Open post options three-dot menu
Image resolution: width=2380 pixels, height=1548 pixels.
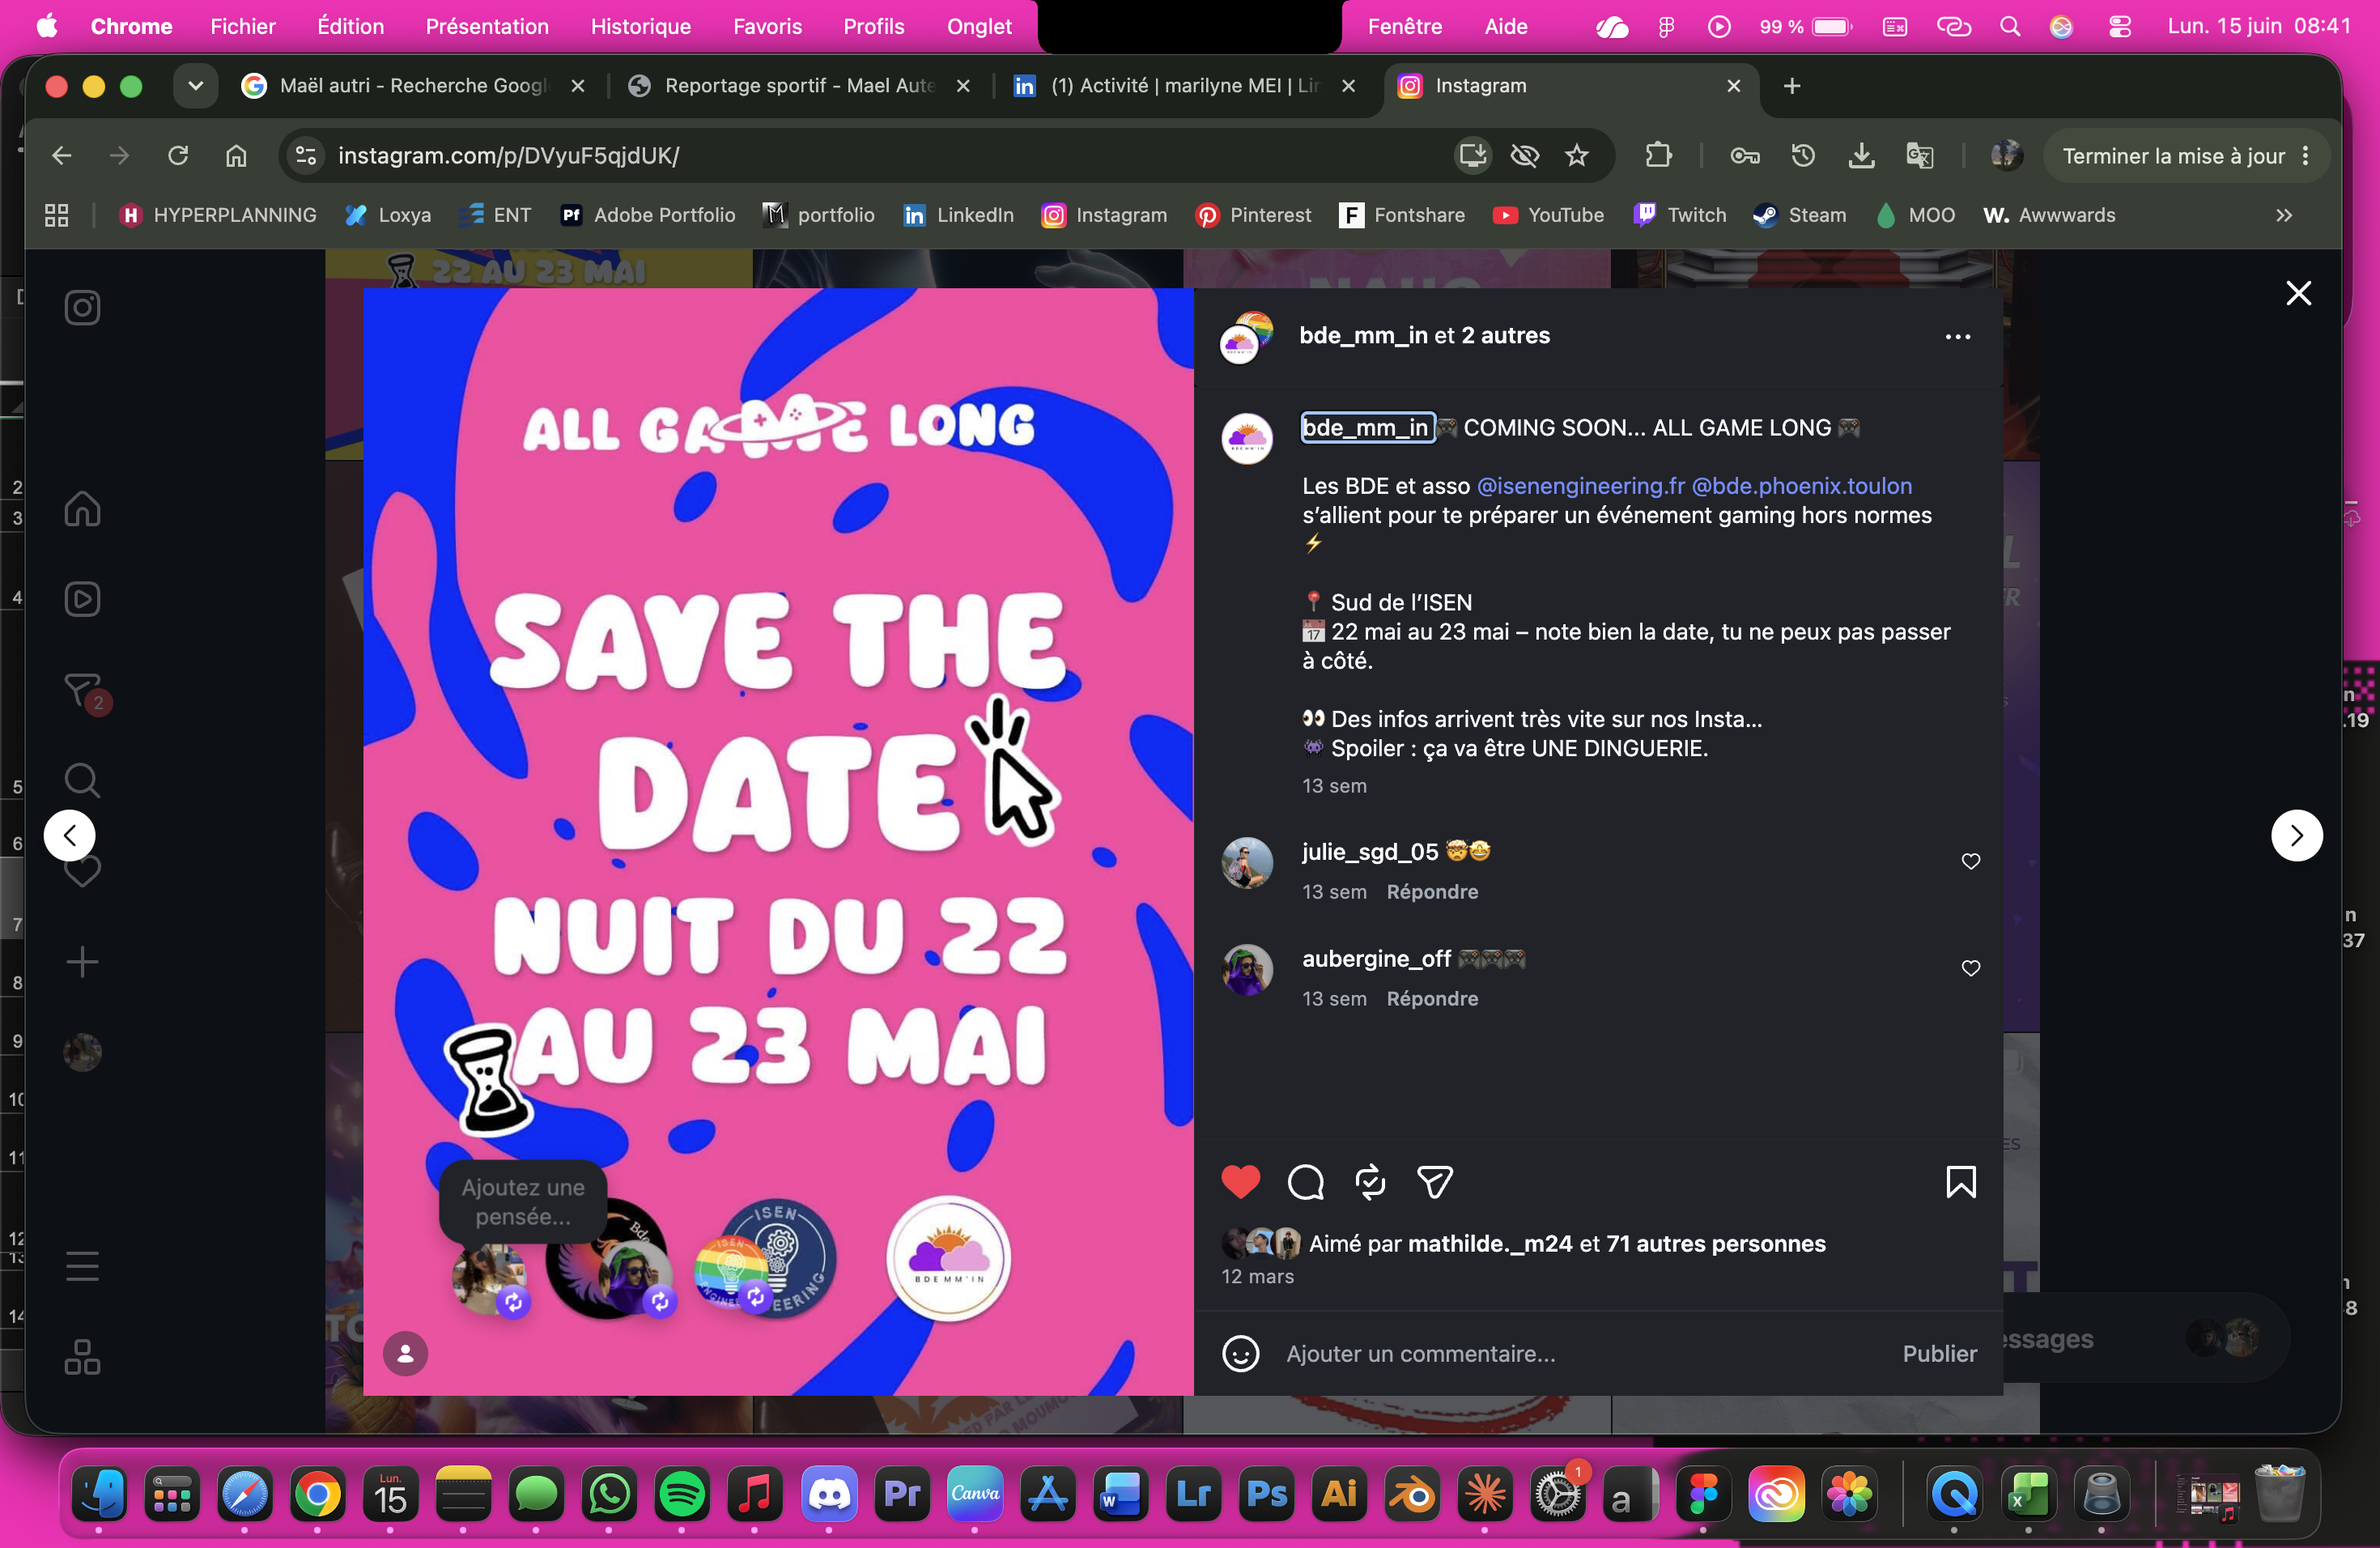point(1958,337)
